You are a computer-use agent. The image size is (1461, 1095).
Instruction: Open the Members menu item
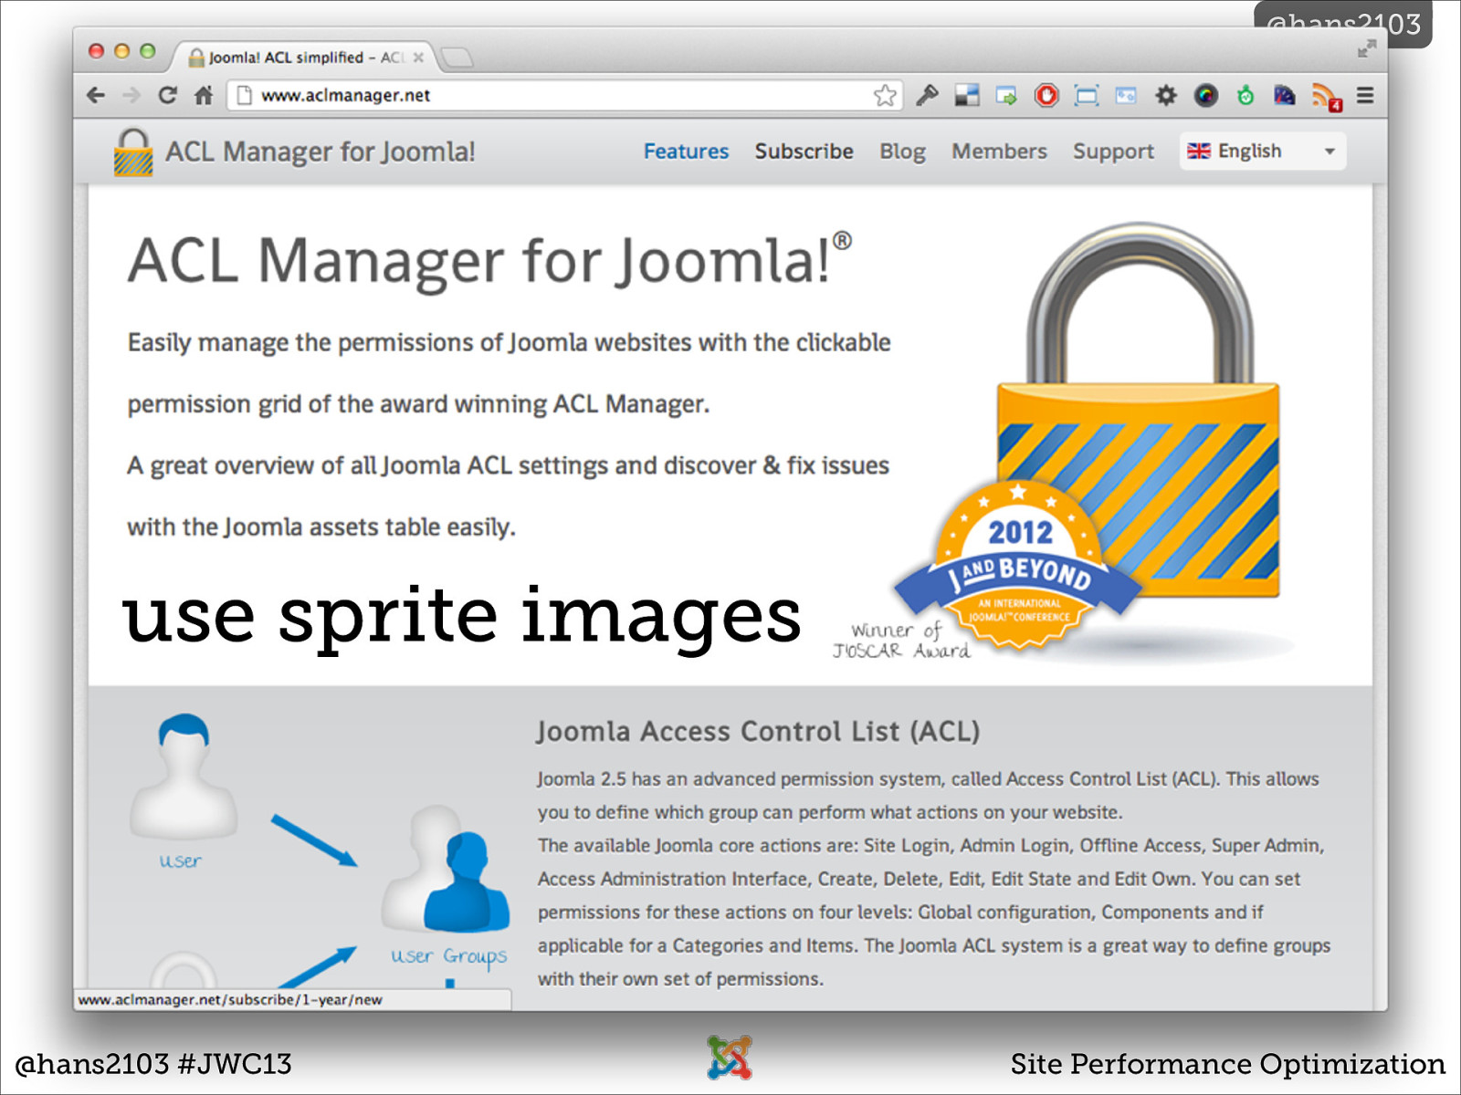click(999, 151)
